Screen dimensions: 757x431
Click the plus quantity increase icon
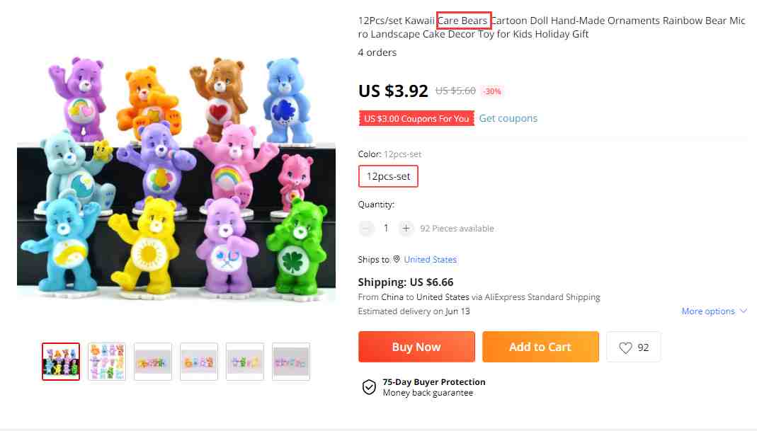pyautogui.click(x=406, y=229)
